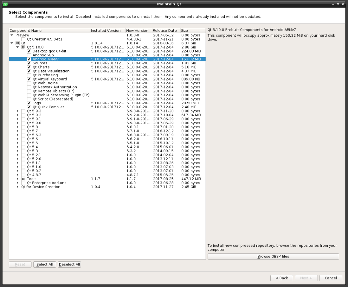Minimize the Maintain Qt window
The width and height of the screenshot is (348, 287).
pyautogui.click(x=333, y=4)
